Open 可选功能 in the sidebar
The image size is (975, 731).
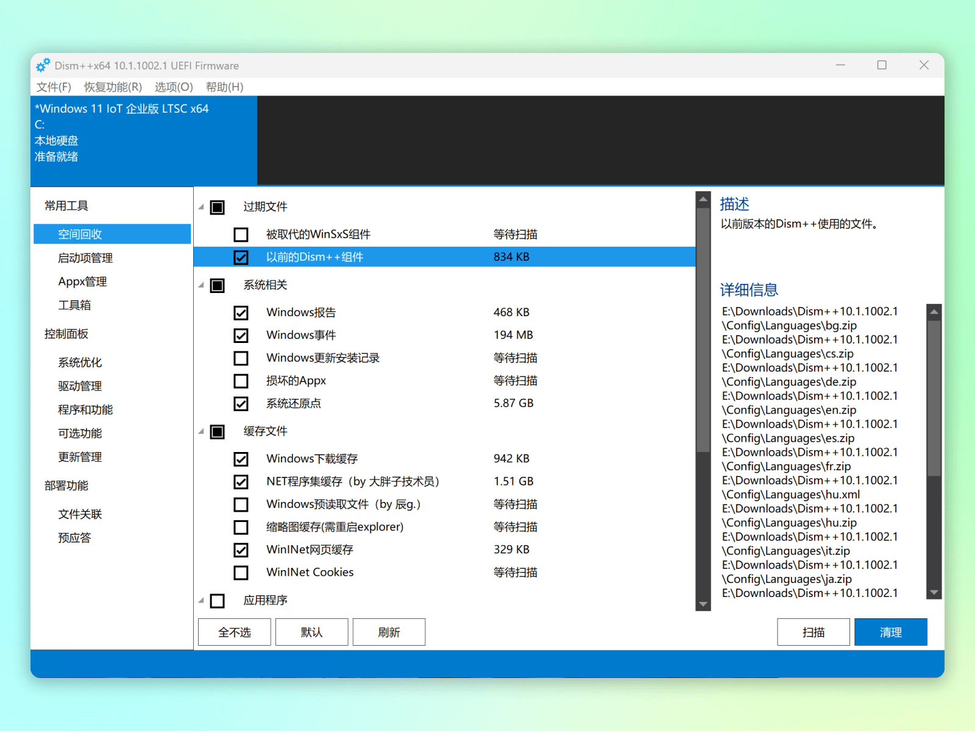coord(80,433)
